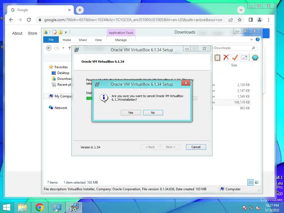Select Recent places in the navigation pane
This screenshot has width=284, height=213.
[x=62, y=84]
